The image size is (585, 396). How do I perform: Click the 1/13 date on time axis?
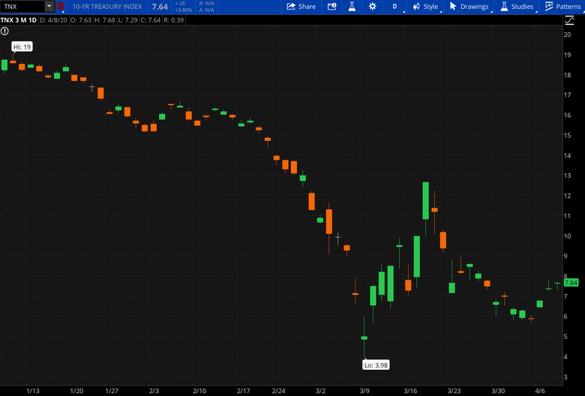click(33, 391)
